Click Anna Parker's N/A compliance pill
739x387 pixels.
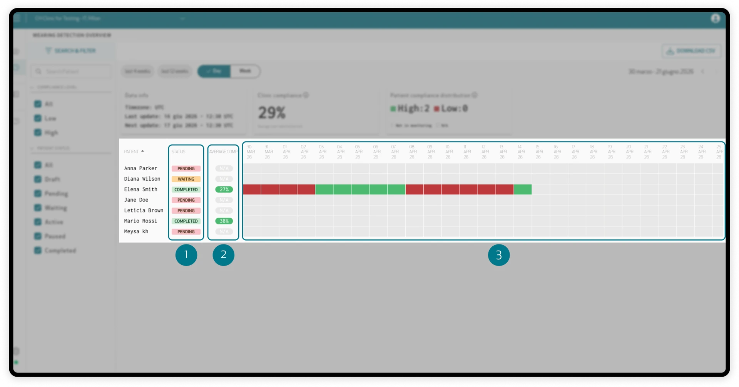click(224, 168)
